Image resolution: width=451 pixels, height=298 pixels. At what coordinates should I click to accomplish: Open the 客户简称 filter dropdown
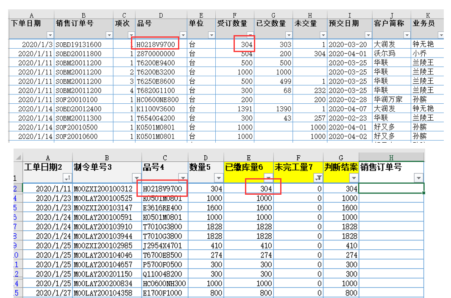pos(407,35)
